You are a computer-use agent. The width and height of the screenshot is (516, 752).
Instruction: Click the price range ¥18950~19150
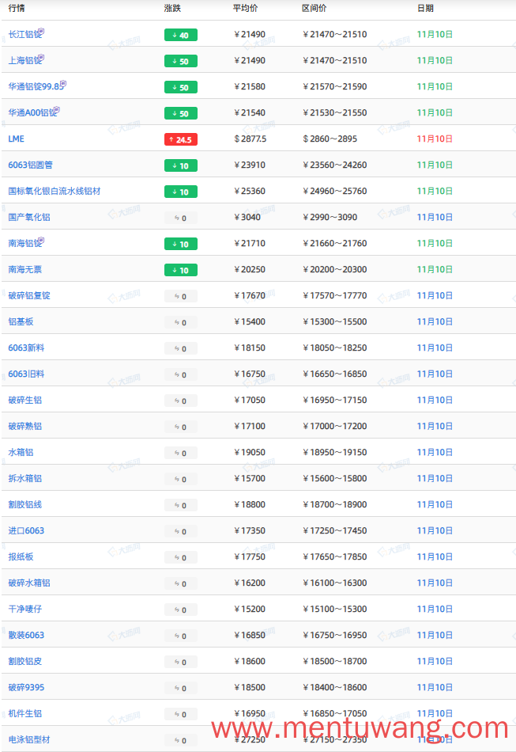tap(335, 452)
